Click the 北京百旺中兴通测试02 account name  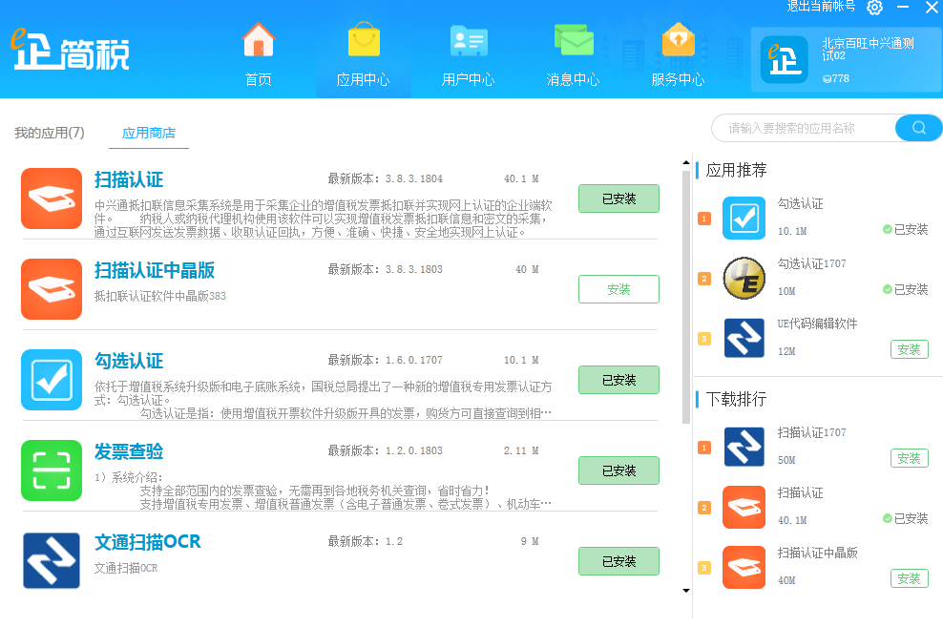click(868, 49)
